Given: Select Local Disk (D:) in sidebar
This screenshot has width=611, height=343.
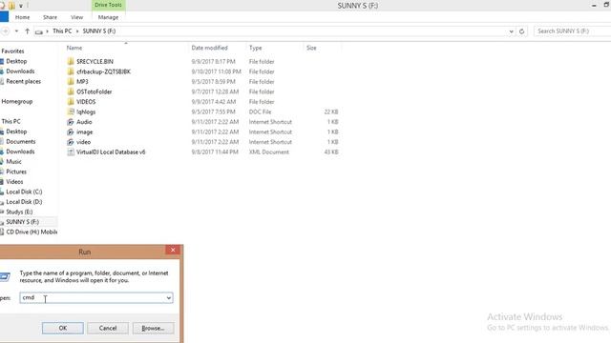Looking at the screenshot, I should click(24, 202).
